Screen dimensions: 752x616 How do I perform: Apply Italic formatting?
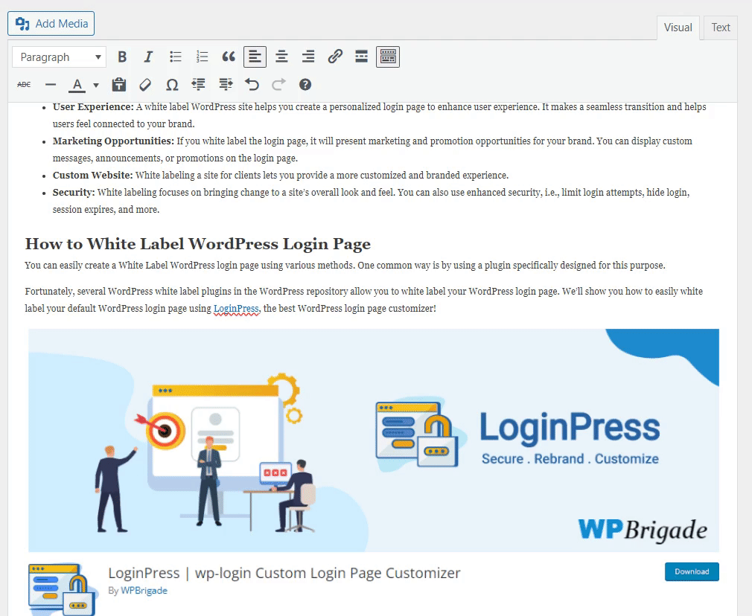(x=149, y=57)
